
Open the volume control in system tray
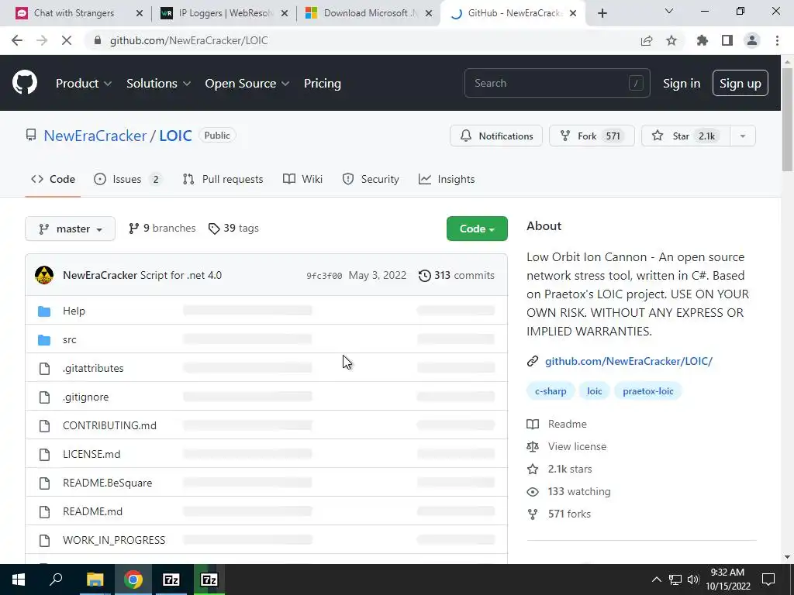click(x=693, y=580)
